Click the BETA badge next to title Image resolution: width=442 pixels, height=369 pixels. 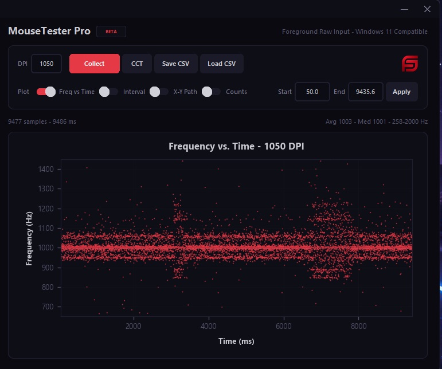click(x=111, y=32)
